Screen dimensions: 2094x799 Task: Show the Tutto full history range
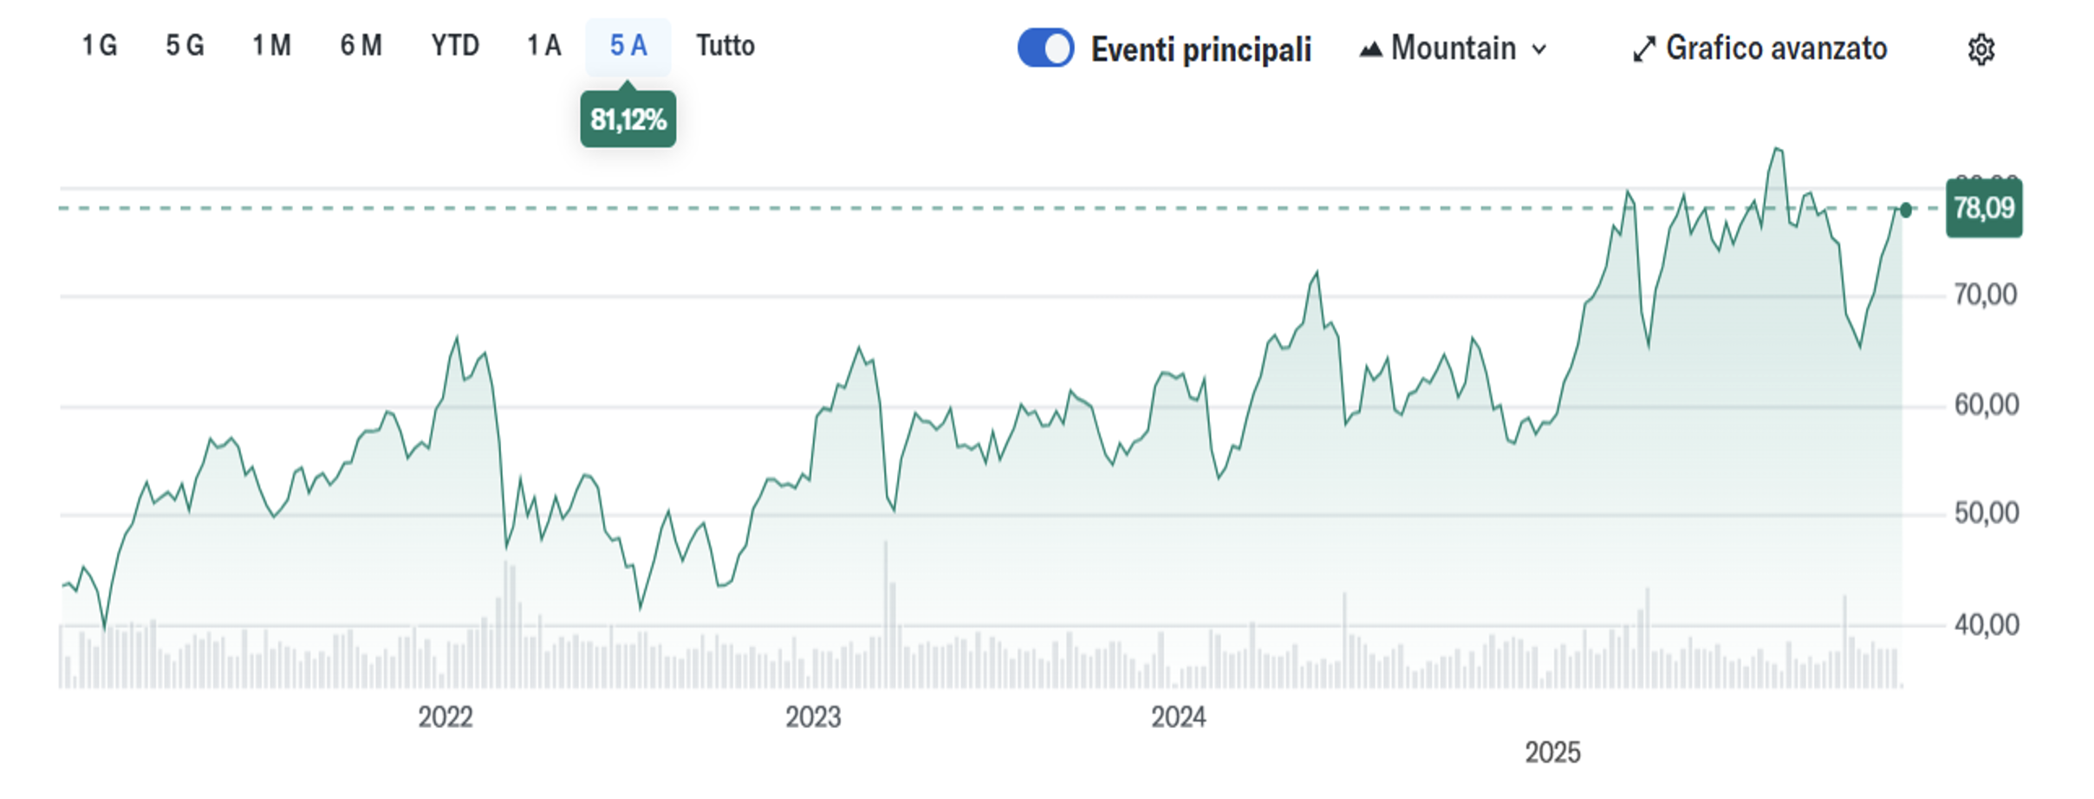(x=725, y=46)
